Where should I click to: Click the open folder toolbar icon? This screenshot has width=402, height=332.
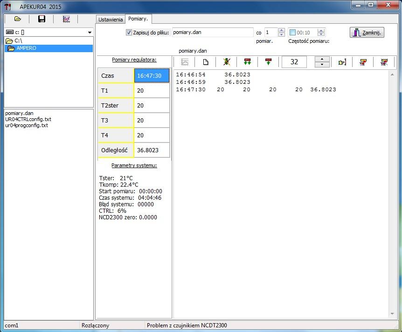coord(17,19)
